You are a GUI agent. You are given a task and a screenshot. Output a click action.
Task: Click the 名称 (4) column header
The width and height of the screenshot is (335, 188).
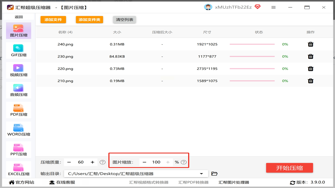click(x=65, y=32)
